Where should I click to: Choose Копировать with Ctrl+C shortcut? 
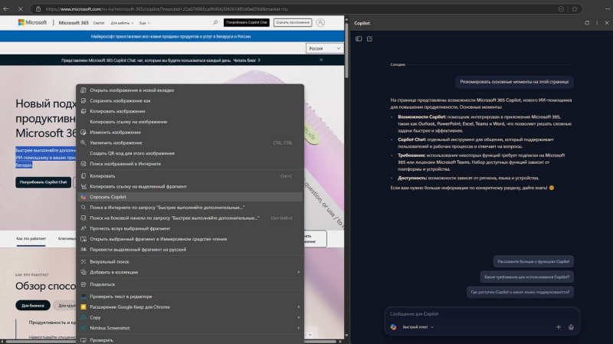coord(190,176)
